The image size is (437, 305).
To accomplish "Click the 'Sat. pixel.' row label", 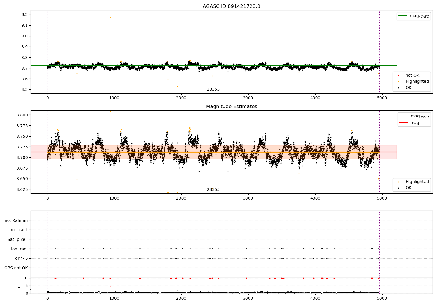I will [x=18, y=240].
